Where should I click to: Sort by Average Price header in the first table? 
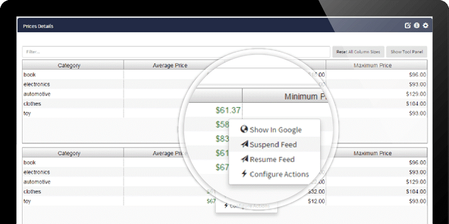pyautogui.click(x=170, y=65)
